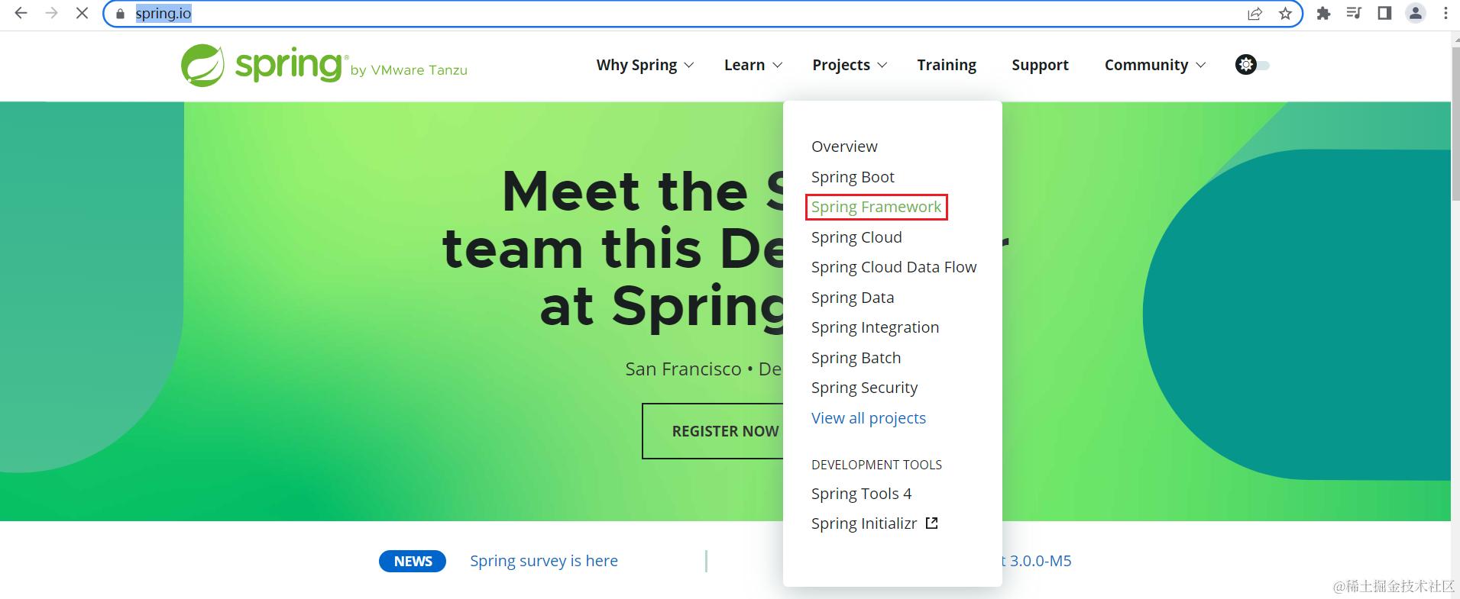Toggle the dark mode theme switch
Viewport: 1460px width, 599px height.
tap(1252, 65)
